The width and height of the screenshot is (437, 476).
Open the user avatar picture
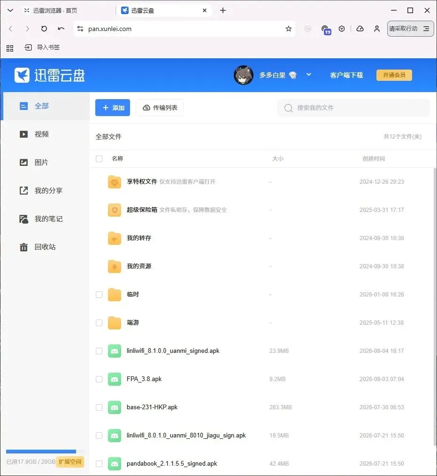point(244,75)
